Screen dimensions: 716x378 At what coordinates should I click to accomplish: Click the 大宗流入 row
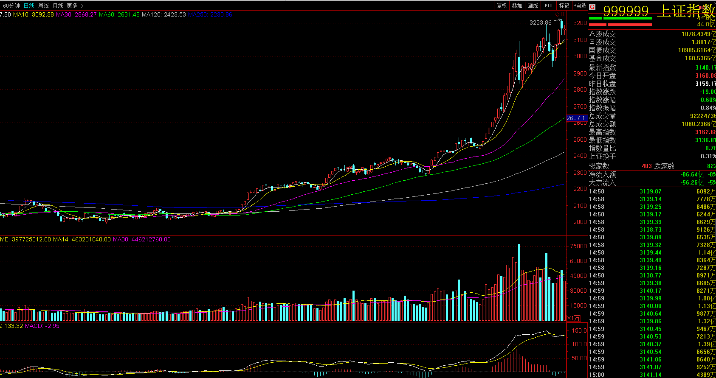click(652, 182)
